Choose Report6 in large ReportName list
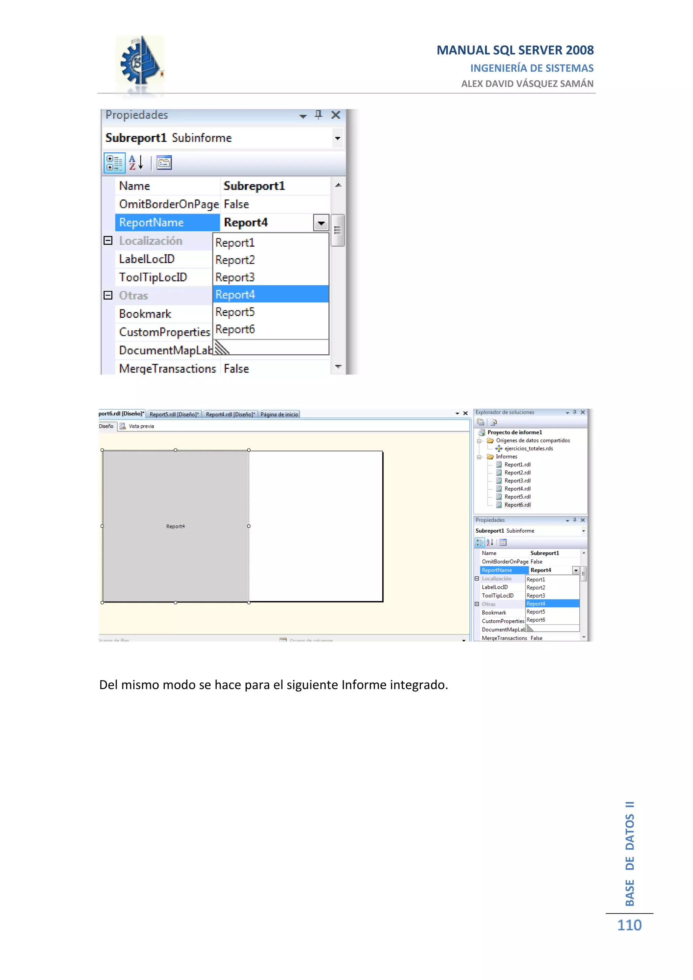The height and width of the screenshot is (980, 693). pos(271,330)
